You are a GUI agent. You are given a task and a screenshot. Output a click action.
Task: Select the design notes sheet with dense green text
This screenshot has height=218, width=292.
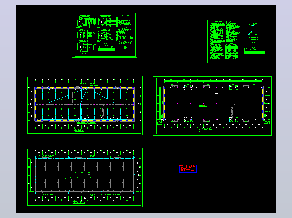(237, 42)
